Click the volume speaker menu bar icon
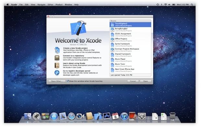This screenshot has width=201, height=128. pos(170,5)
